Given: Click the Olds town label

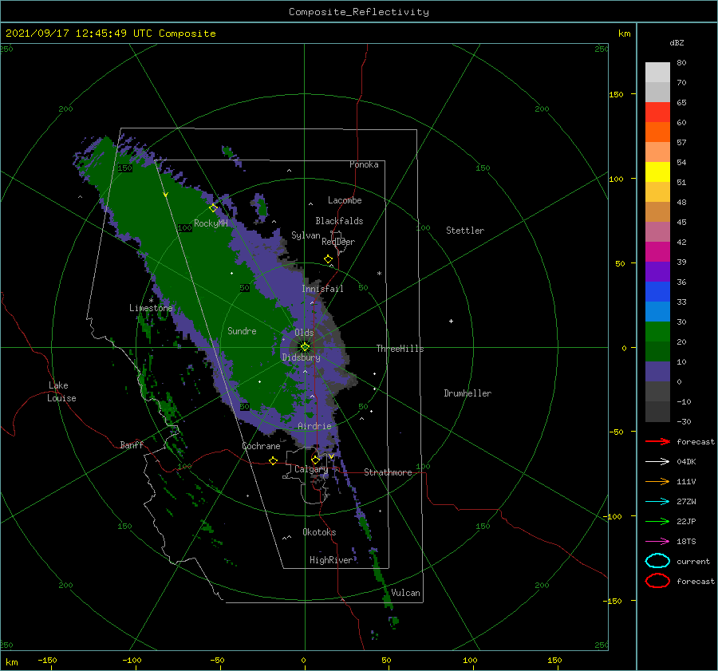Looking at the screenshot, I should 304,333.
